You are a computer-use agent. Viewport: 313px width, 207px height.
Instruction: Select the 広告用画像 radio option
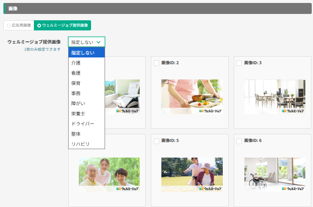(x=19, y=25)
